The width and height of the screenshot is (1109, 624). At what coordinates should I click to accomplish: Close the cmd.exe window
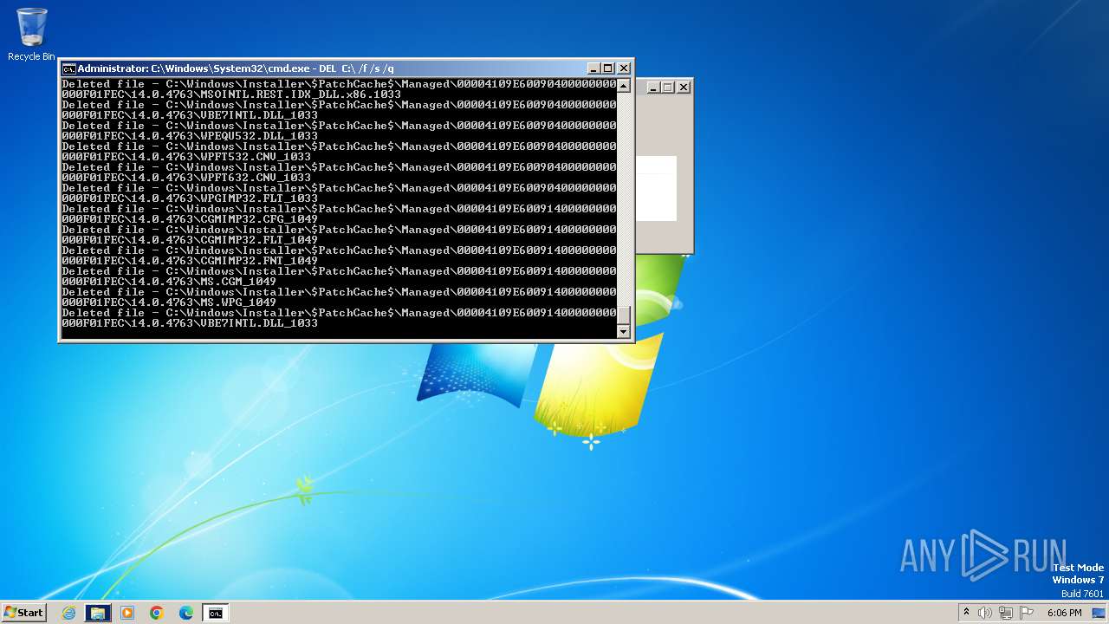[x=624, y=68]
